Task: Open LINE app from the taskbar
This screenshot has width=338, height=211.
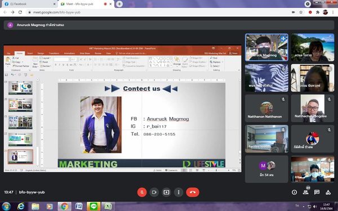Action: pos(94,206)
